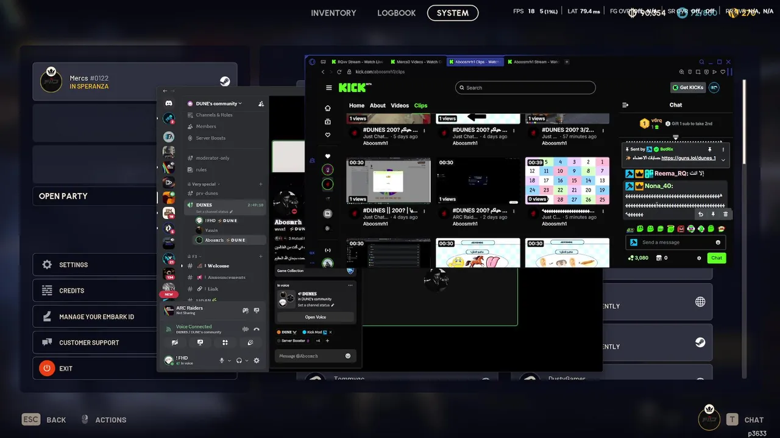The image size is (780, 438).
Task: Pin the Nona_40 chat message
Action: (x=713, y=214)
